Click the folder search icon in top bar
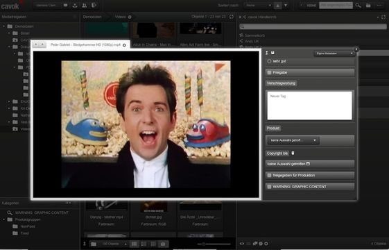 pos(368,6)
